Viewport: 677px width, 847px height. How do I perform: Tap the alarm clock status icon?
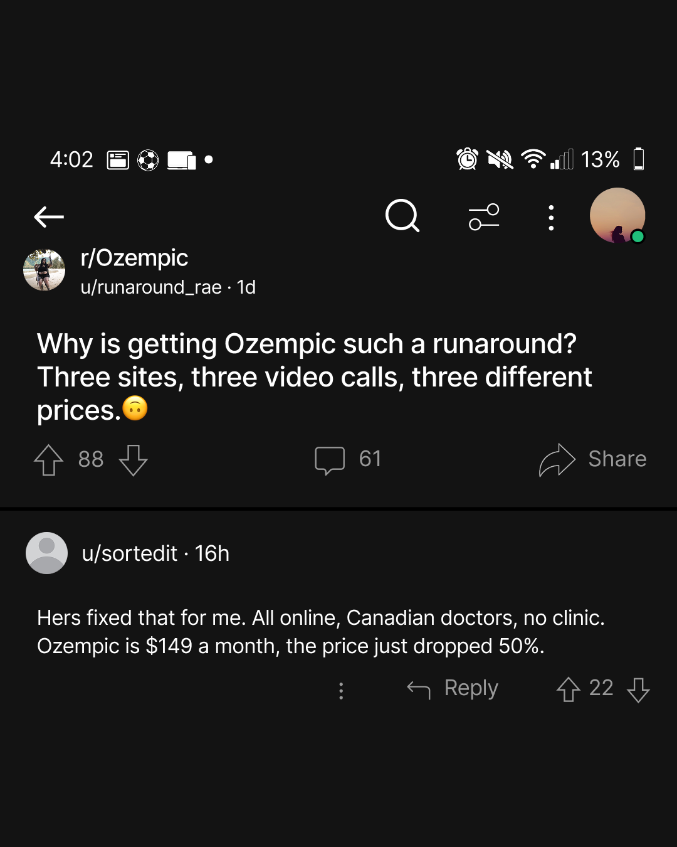point(467,159)
